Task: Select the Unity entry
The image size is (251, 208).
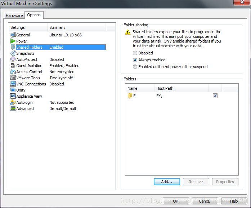Action: (58, 90)
